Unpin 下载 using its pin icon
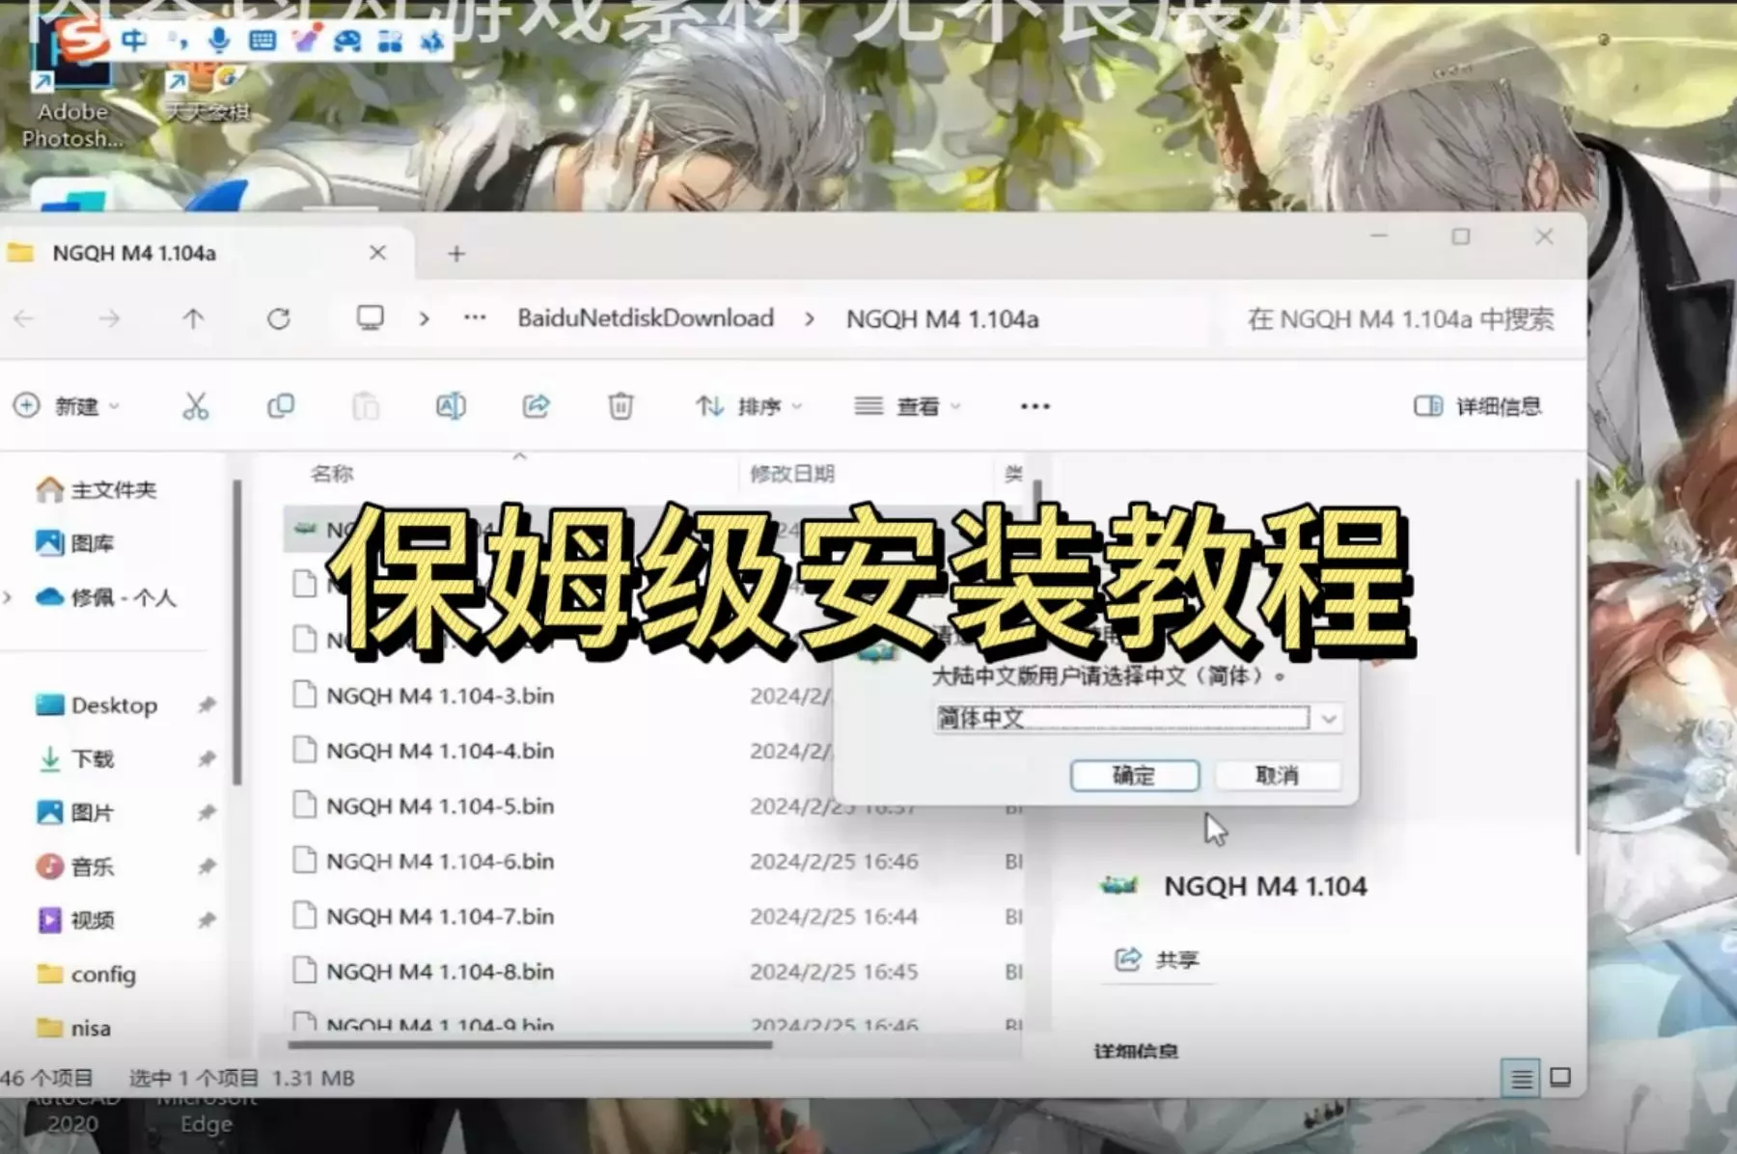This screenshot has height=1154, width=1737. (207, 759)
